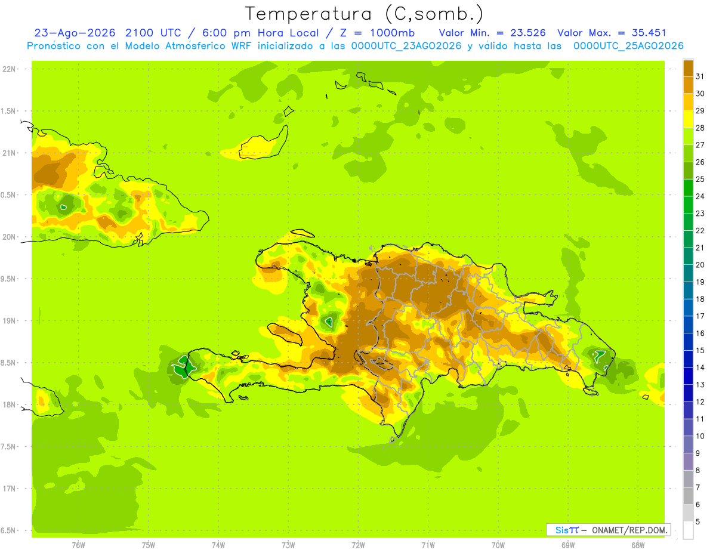716x553 pixels.
Task: Click the '17N' latitude label
Action: 10,489
